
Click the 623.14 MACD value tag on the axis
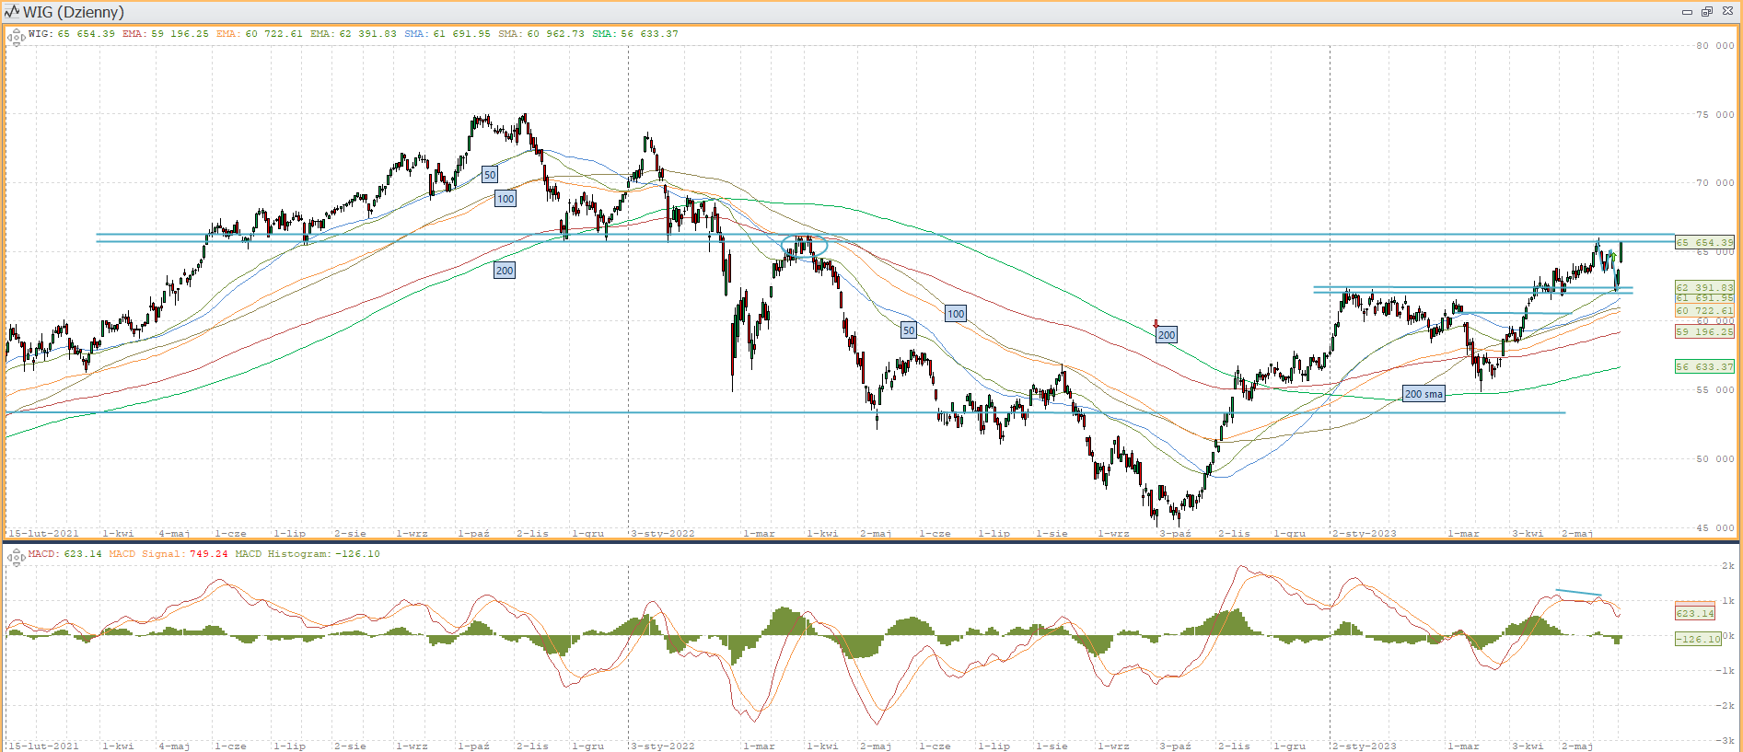point(1694,613)
